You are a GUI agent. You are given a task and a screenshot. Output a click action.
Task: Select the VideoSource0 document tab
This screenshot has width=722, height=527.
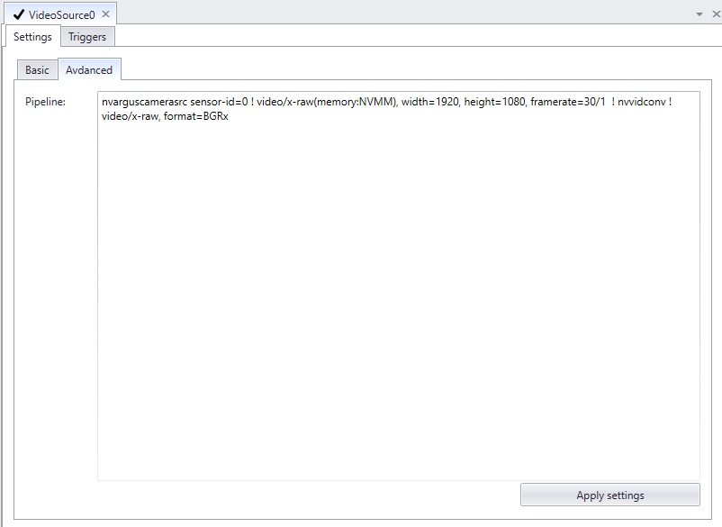[x=60, y=14]
